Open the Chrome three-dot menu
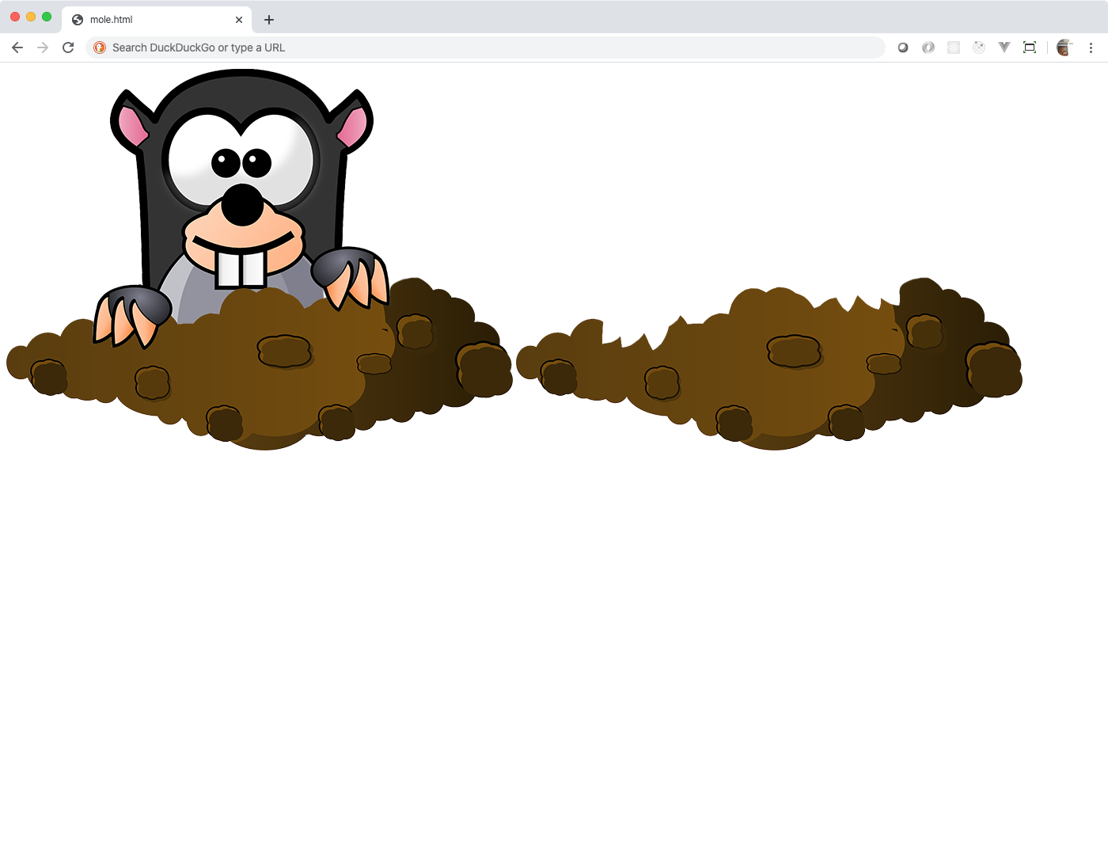 [x=1091, y=47]
